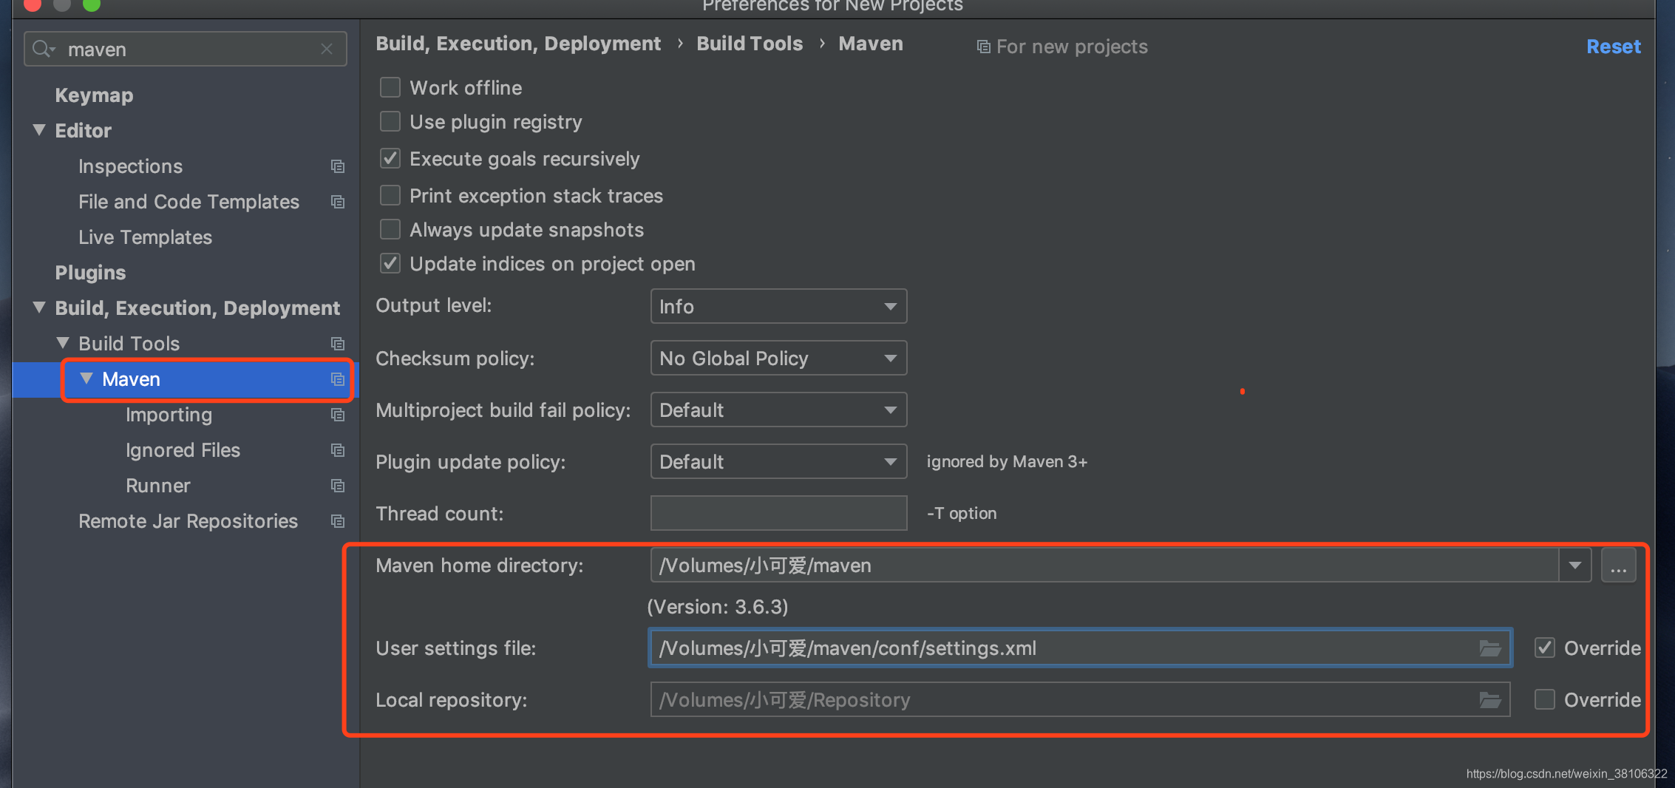
Task: Select Keymap in settings tree
Action: [x=94, y=95]
